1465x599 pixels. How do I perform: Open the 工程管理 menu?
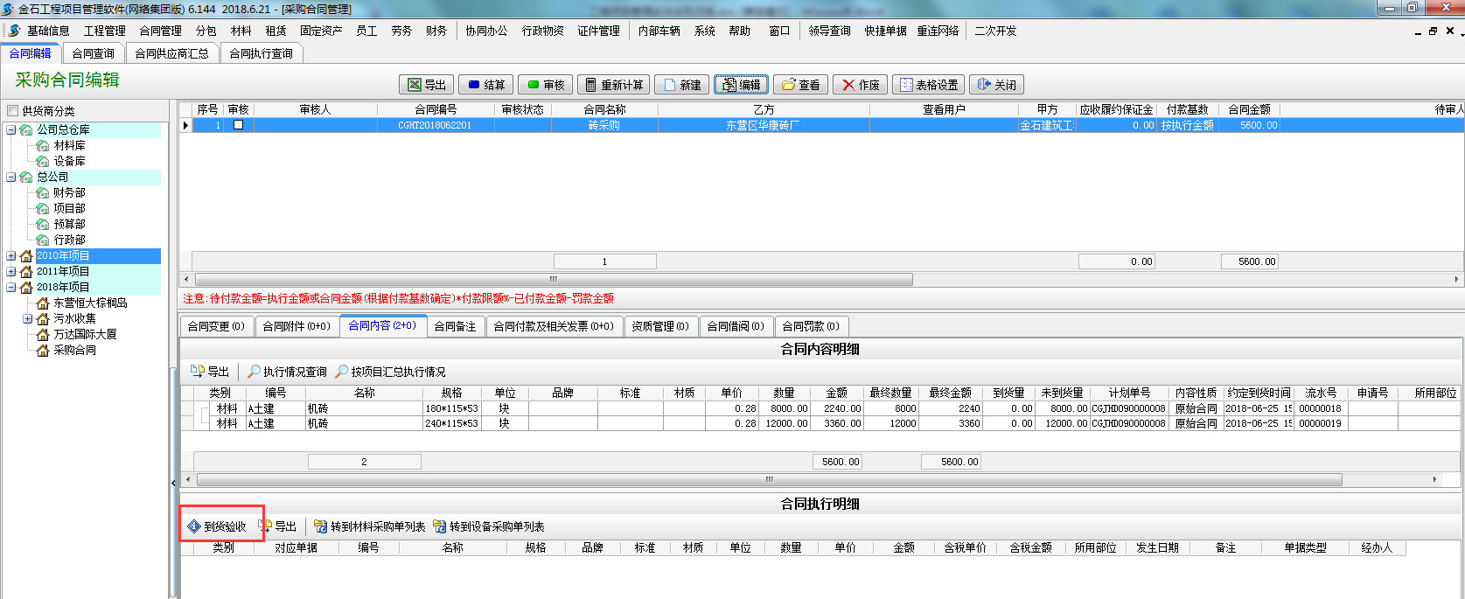104,31
